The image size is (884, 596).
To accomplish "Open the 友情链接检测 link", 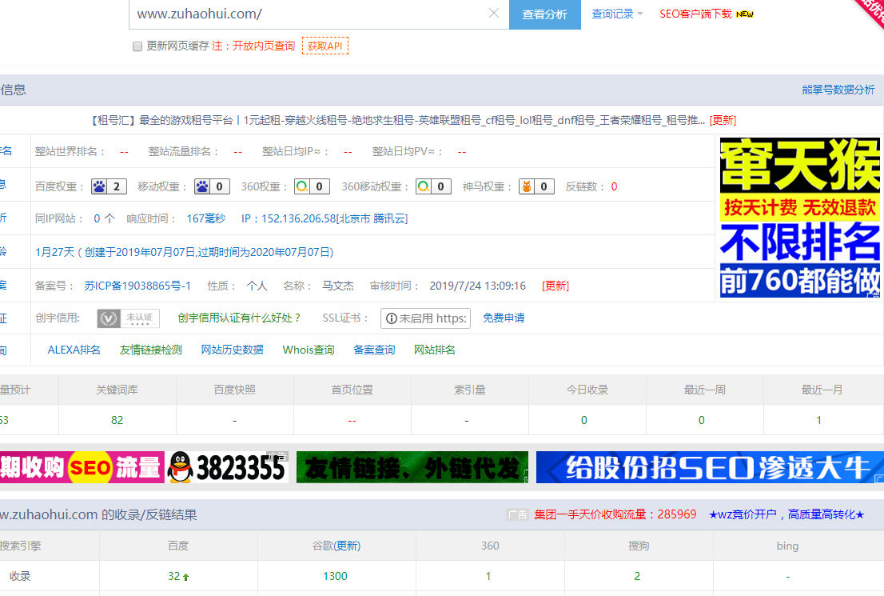I will (x=151, y=350).
